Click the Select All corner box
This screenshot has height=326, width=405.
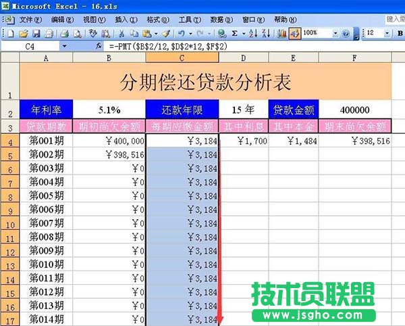click(x=10, y=57)
